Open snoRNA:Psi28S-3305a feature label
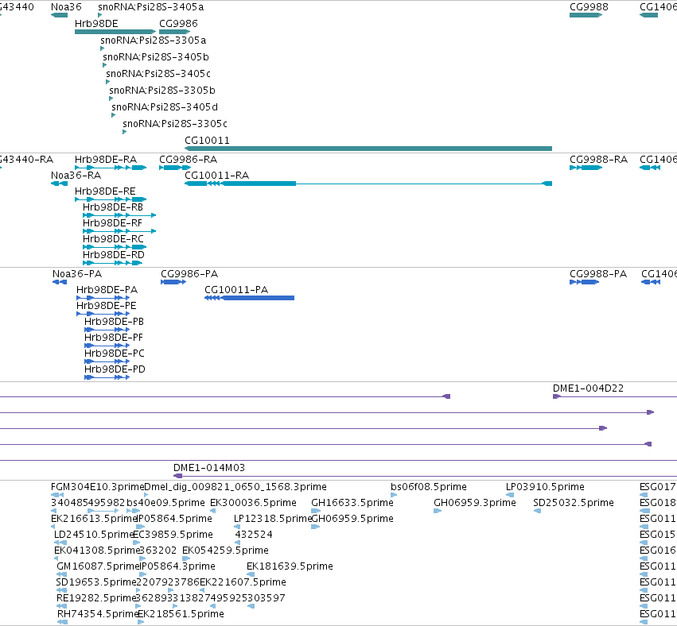 coord(154,41)
